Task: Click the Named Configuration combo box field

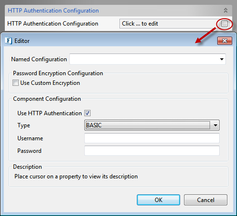Action: pyautogui.click(x=147, y=59)
